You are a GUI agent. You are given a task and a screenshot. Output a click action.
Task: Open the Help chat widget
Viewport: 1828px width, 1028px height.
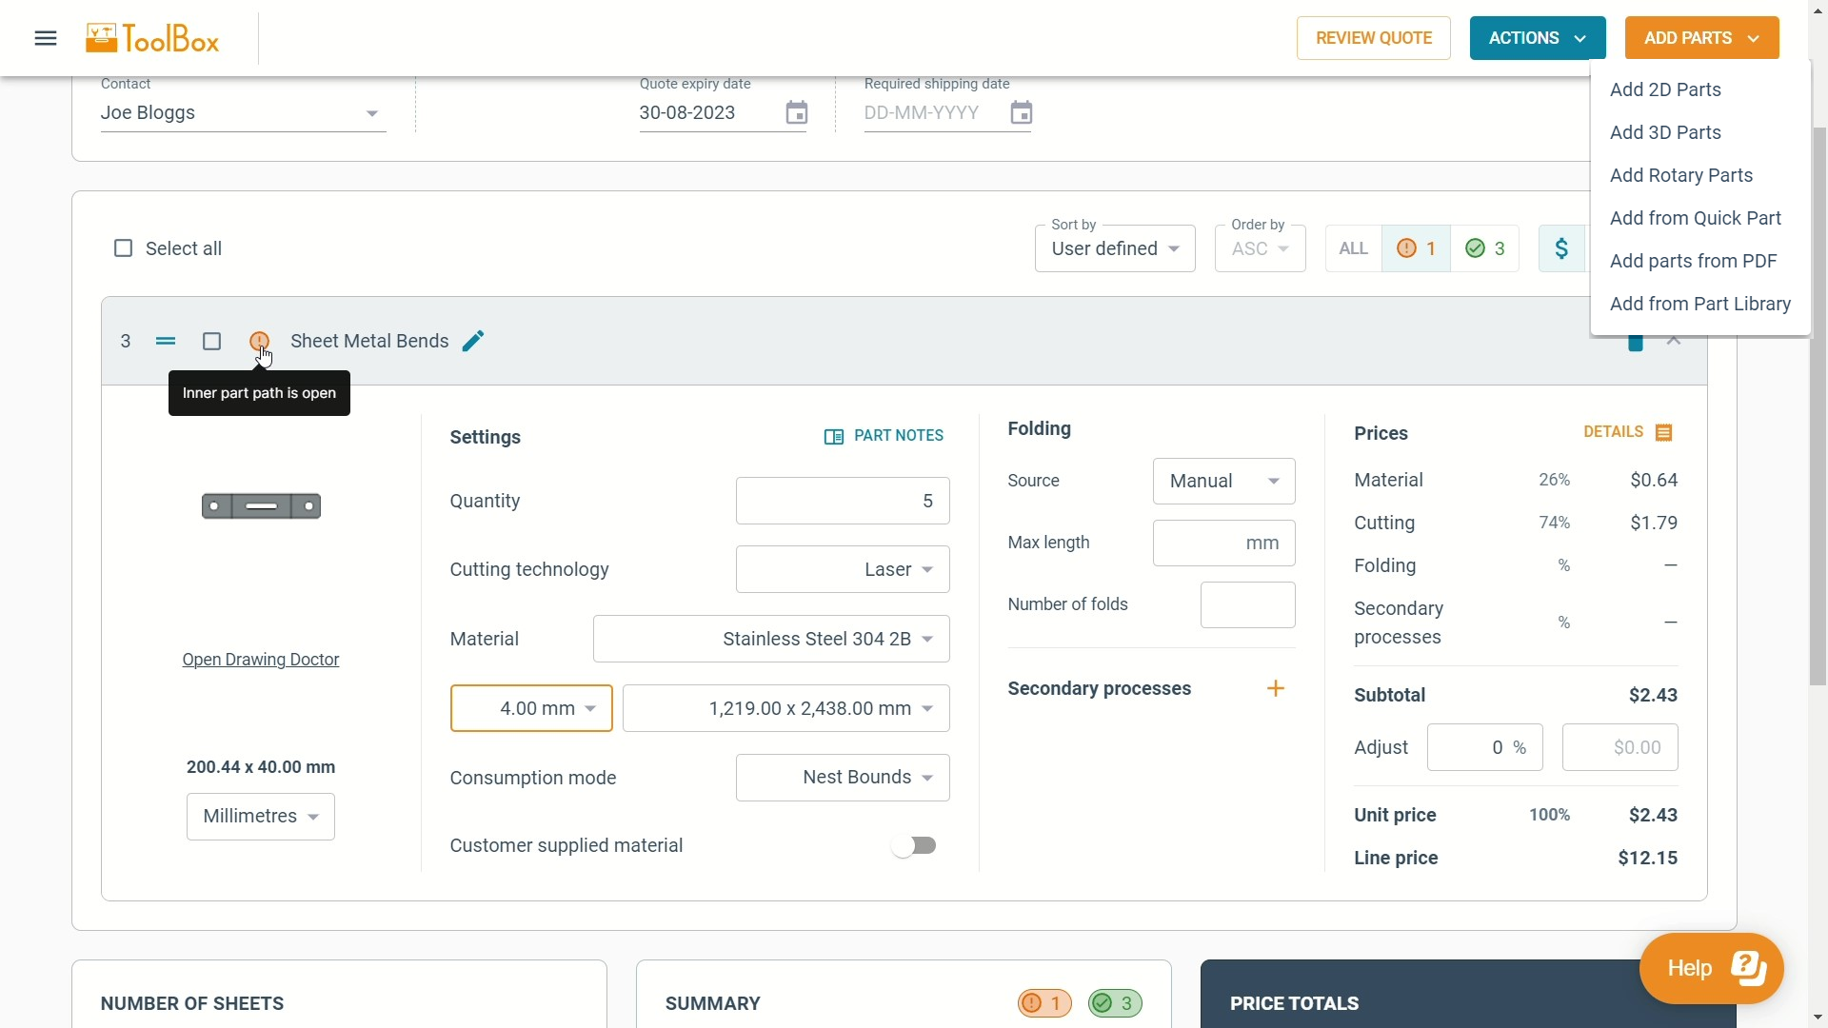click(1711, 968)
